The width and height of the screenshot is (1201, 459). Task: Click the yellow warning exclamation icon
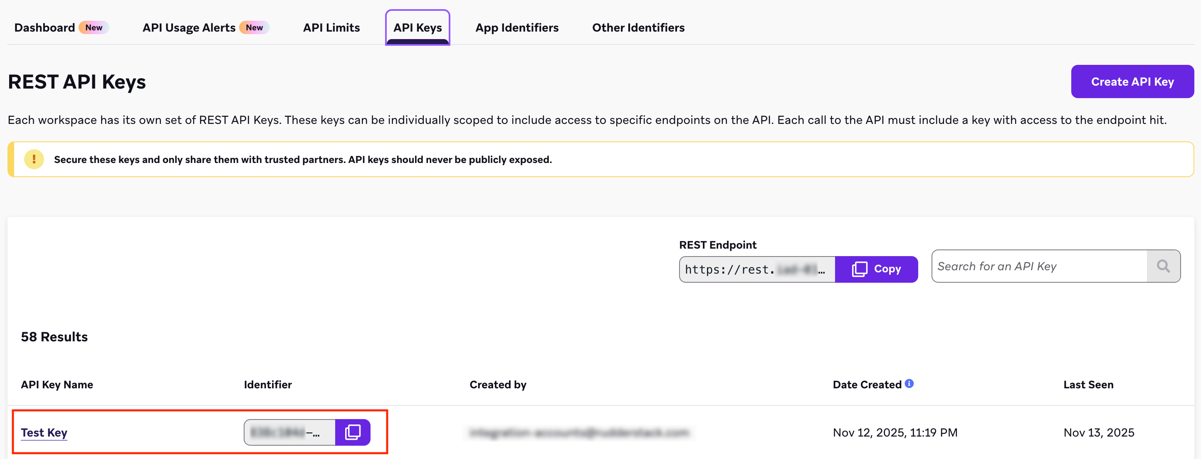coord(34,159)
